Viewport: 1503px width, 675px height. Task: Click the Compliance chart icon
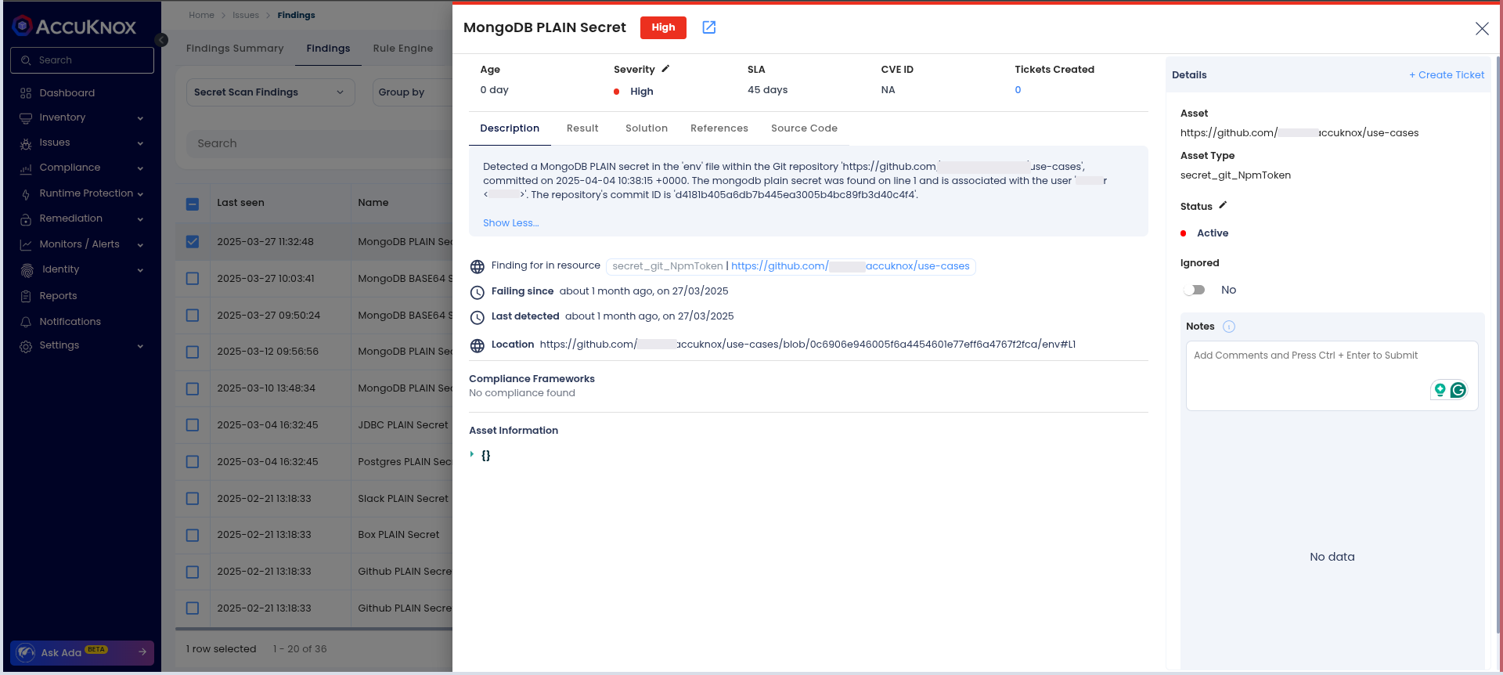pos(26,168)
